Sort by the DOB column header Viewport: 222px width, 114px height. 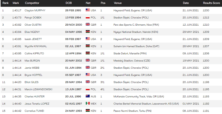68,3
